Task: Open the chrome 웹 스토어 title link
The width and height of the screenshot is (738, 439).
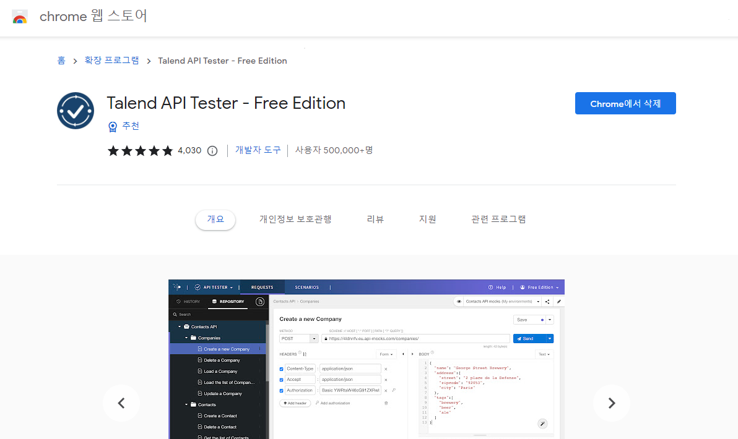Action: (93, 16)
